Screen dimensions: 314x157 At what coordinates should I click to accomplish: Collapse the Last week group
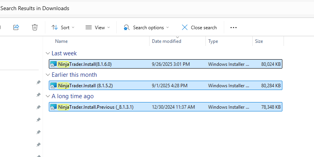[48, 53]
